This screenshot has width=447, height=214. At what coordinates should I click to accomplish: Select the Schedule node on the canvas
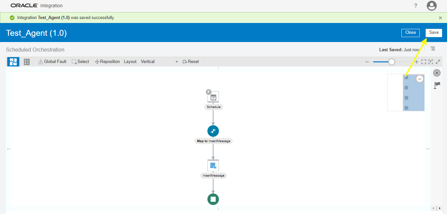pyautogui.click(x=213, y=97)
